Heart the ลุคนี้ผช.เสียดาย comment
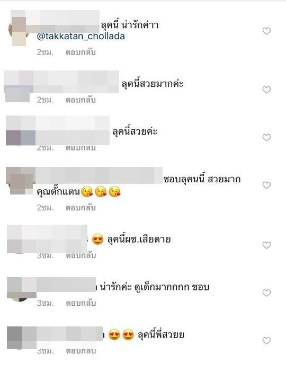Viewport: 286px width, 372px height. 266,245
